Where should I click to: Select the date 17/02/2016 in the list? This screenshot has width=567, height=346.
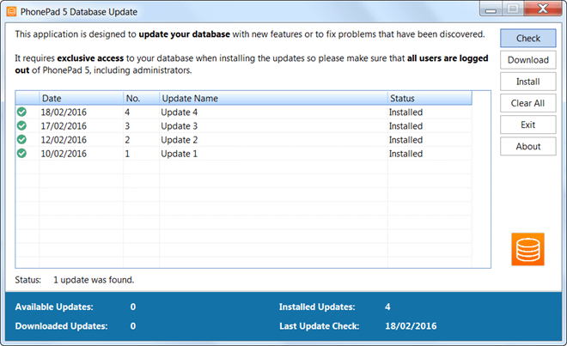(64, 126)
